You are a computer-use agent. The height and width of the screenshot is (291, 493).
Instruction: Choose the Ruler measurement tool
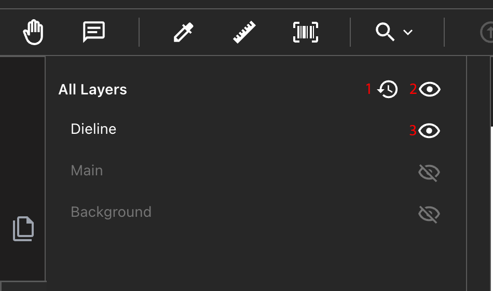point(244,32)
